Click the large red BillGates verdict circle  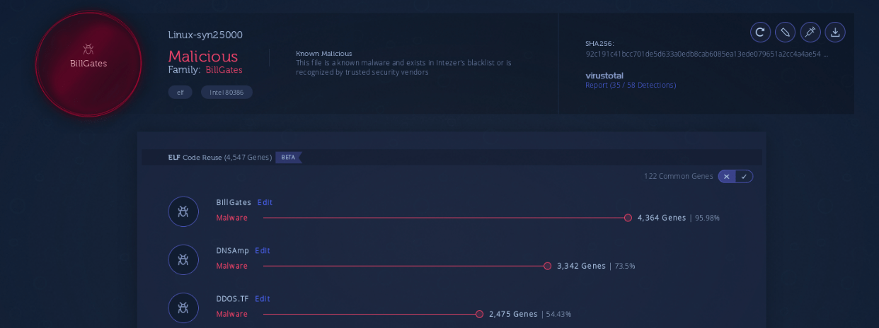(x=88, y=63)
